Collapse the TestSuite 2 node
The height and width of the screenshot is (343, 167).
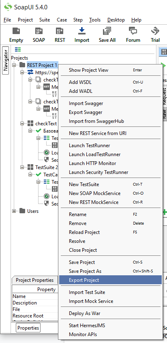pyautogui.click(x=22, y=167)
